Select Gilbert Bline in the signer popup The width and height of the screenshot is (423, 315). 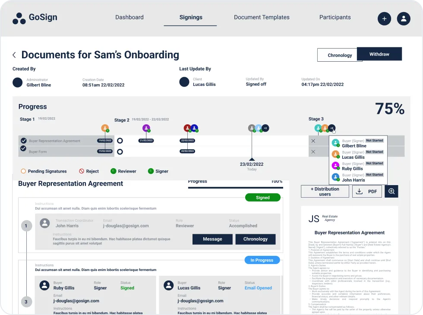click(x=354, y=146)
